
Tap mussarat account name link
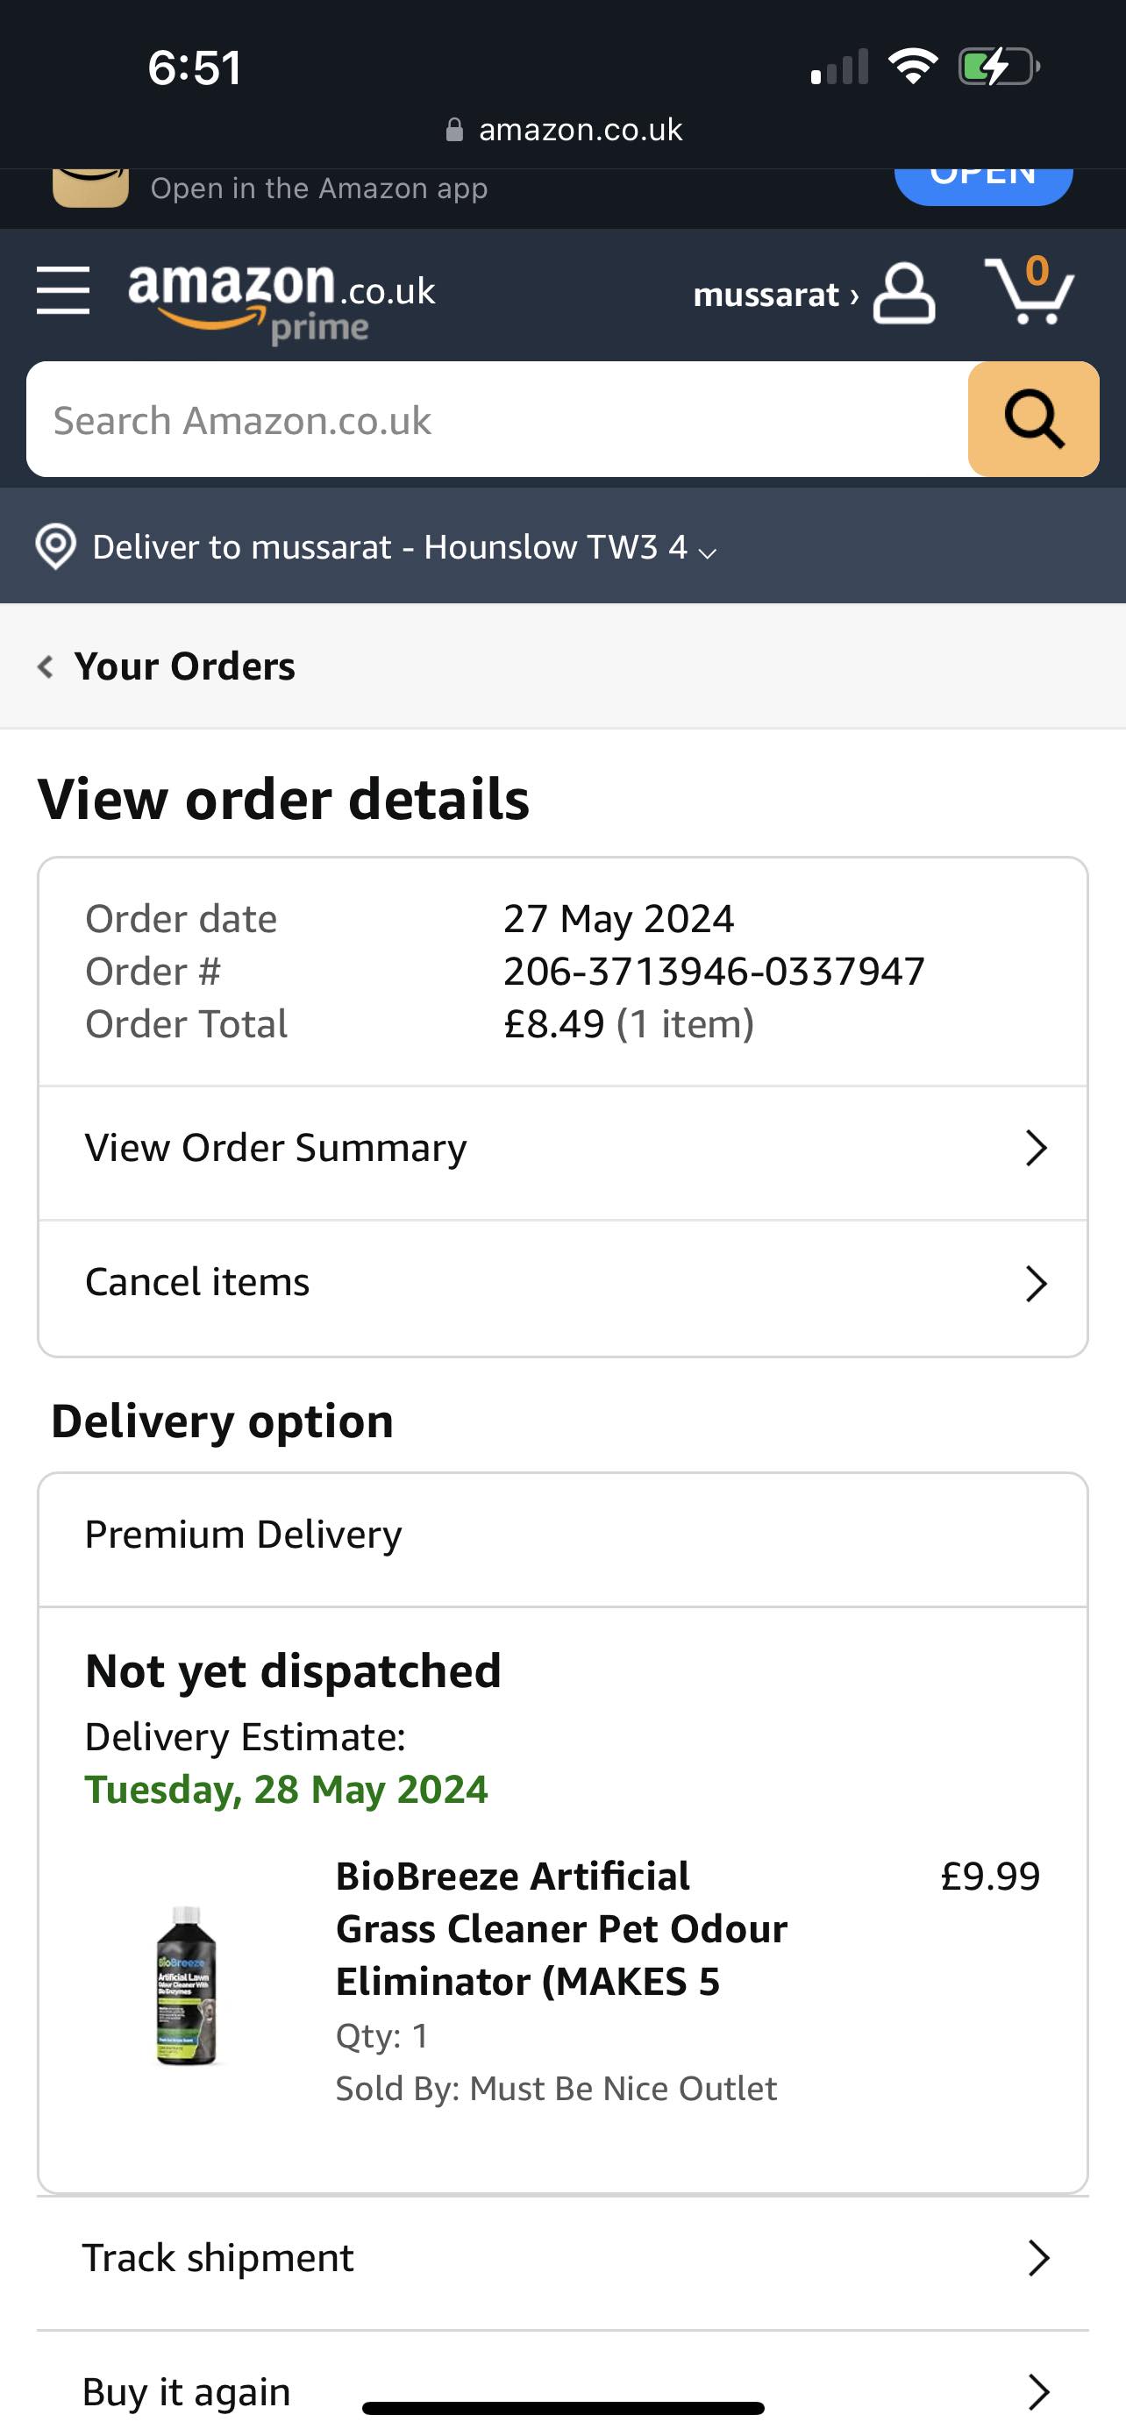766,295
